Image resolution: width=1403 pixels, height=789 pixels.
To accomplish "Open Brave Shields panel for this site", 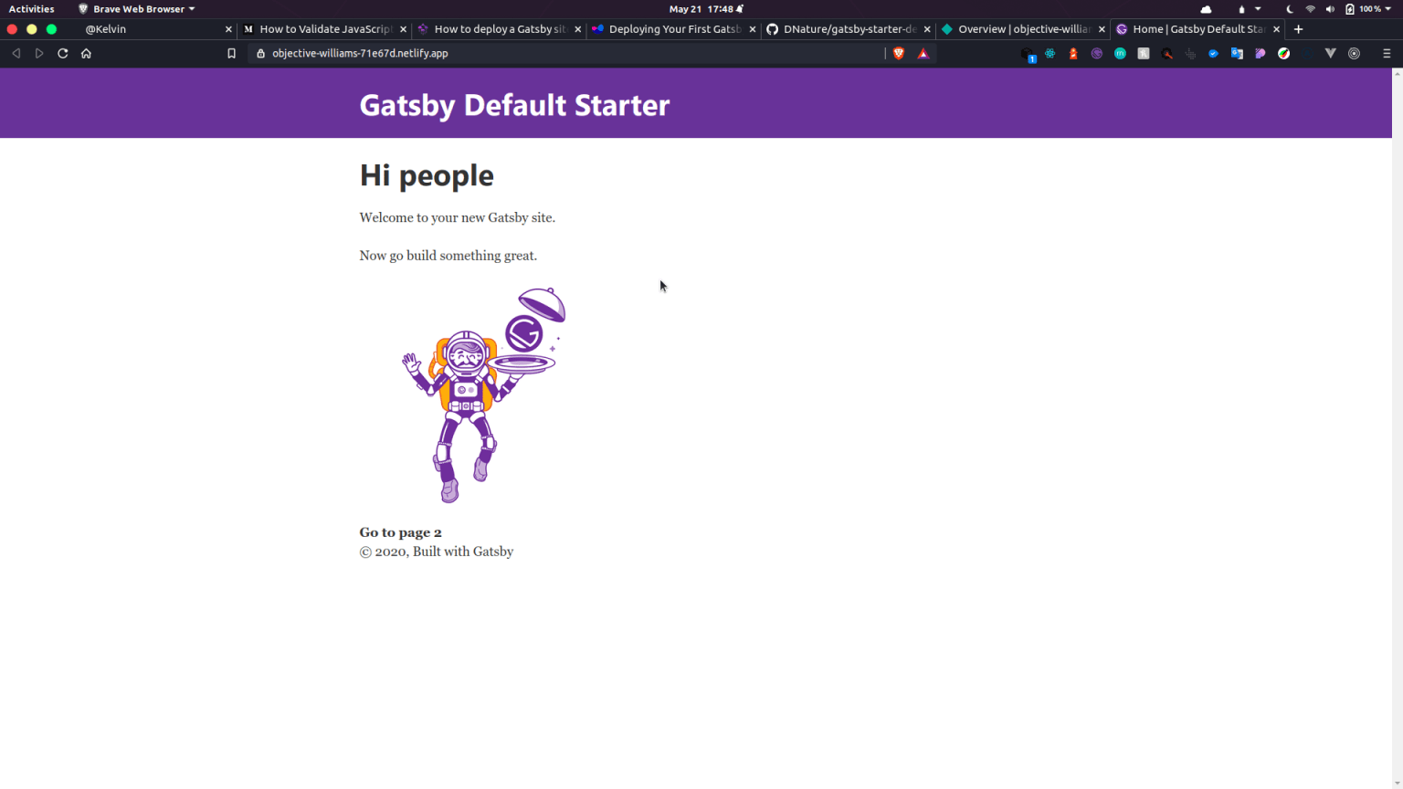I will pos(899,53).
